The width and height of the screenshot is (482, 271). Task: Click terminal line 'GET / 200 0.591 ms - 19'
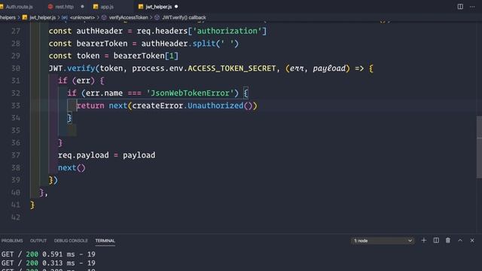[48, 254]
